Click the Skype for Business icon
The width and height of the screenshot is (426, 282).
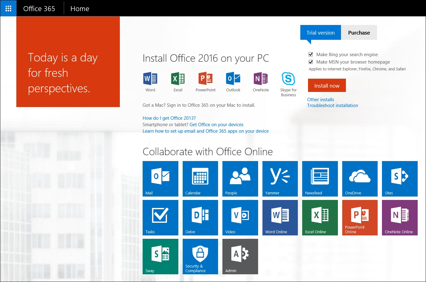coord(288,79)
